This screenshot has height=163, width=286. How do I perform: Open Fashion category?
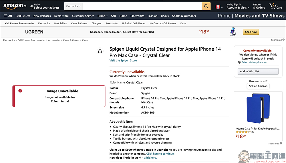click(x=152, y=16)
